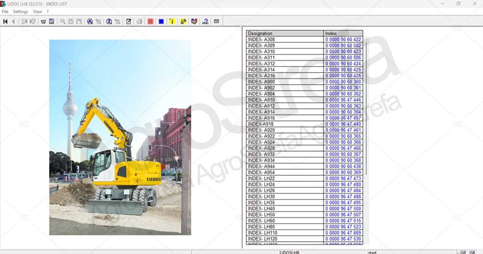Viewport: 483px width, 254px height.
Task: Click the search 2 magnifier icon
Action: point(109,21)
